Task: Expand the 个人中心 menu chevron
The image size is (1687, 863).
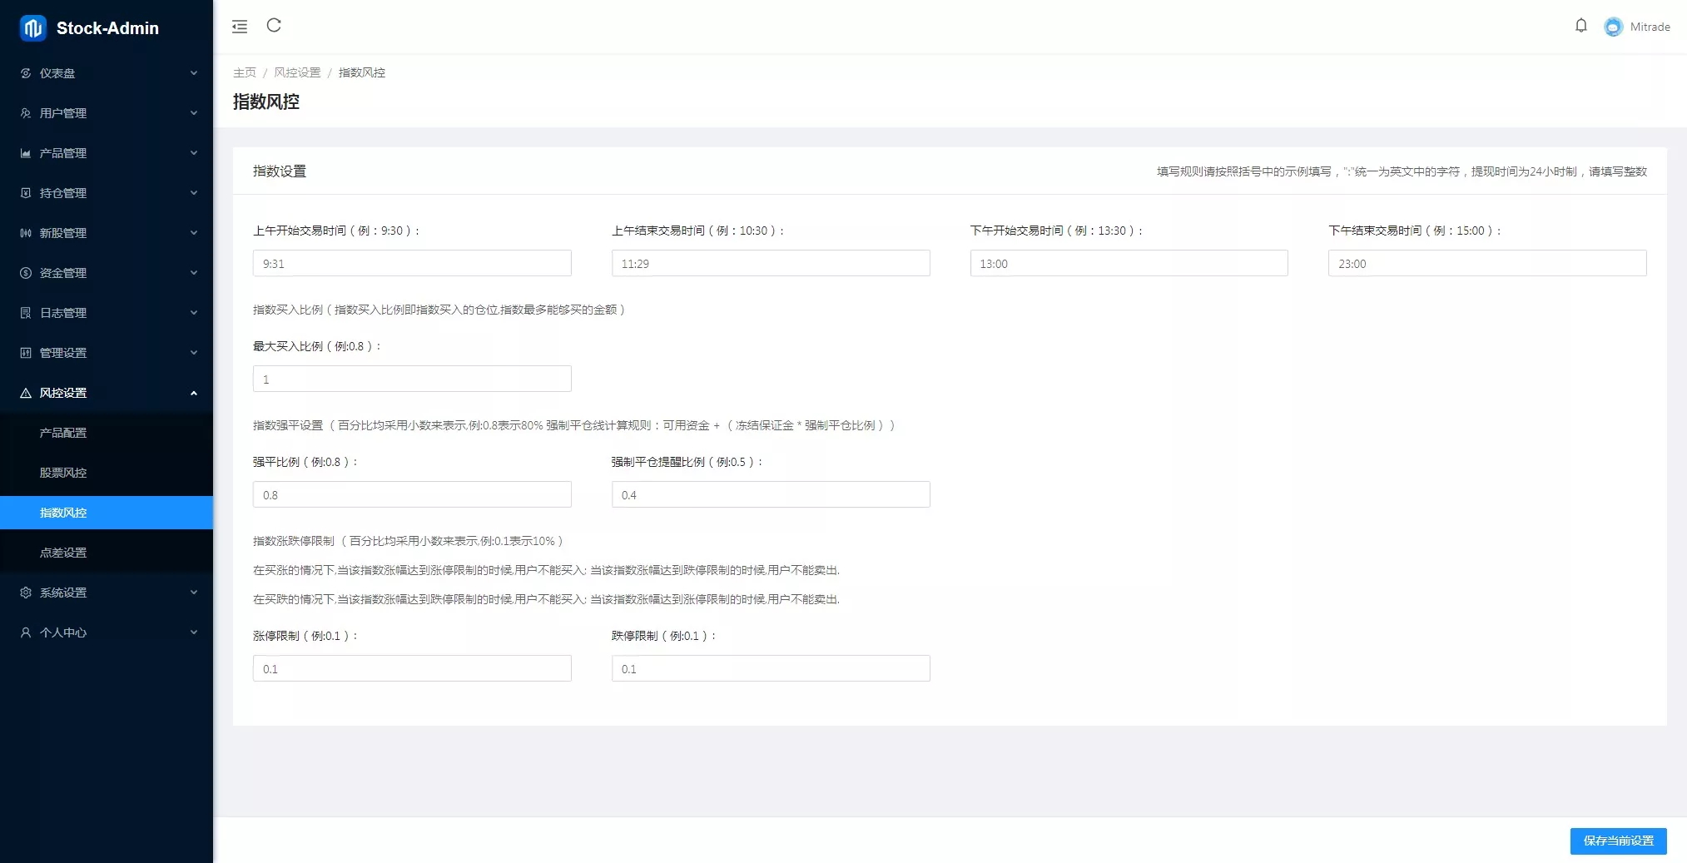Action: click(x=194, y=632)
